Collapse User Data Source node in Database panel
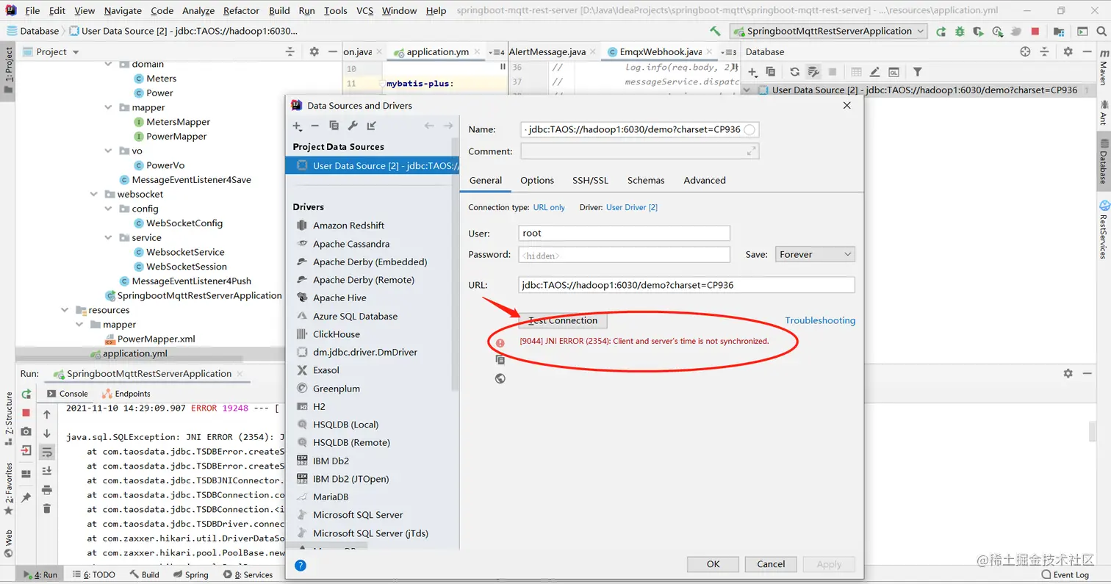The image size is (1111, 584). [x=748, y=90]
